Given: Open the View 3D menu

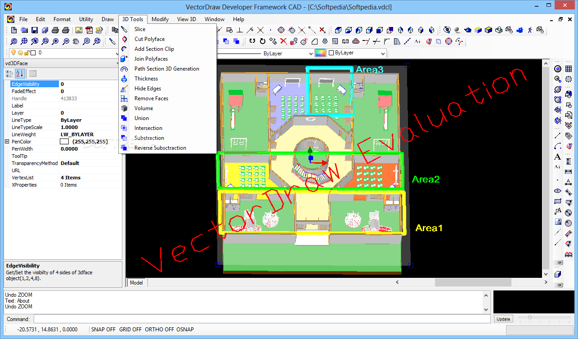Looking at the screenshot, I should tap(187, 19).
